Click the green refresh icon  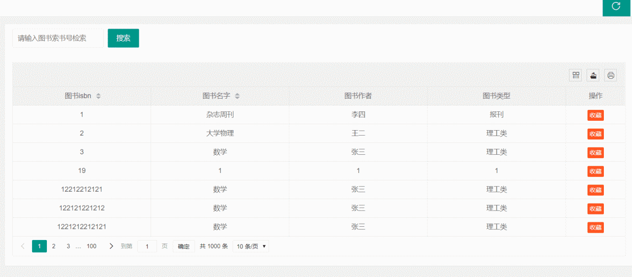(616, 6)
